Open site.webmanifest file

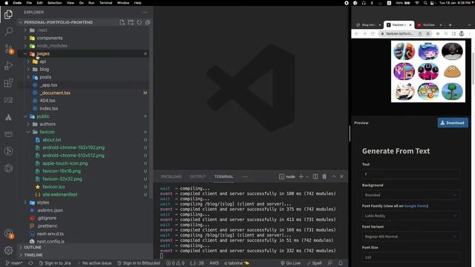59,194
